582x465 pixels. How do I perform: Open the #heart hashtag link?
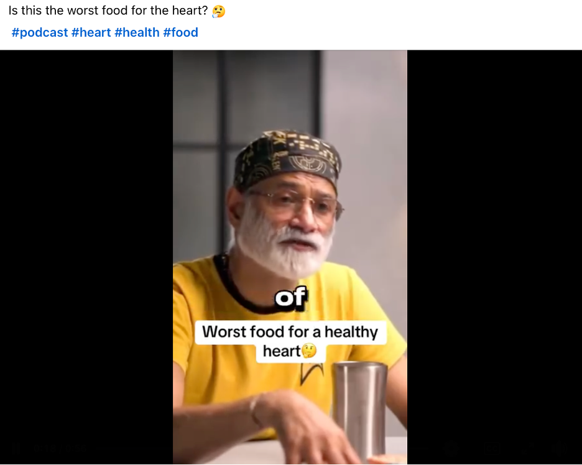pos(91,33)
